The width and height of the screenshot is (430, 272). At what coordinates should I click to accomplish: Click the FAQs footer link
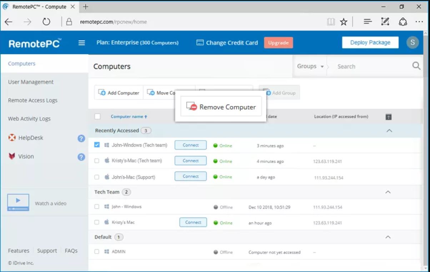click(x=71, y=251)
